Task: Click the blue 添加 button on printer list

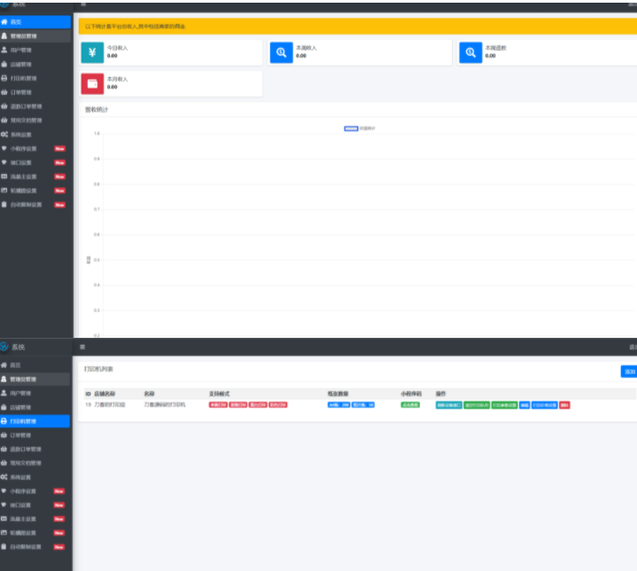Action: (x=629, y=372)
